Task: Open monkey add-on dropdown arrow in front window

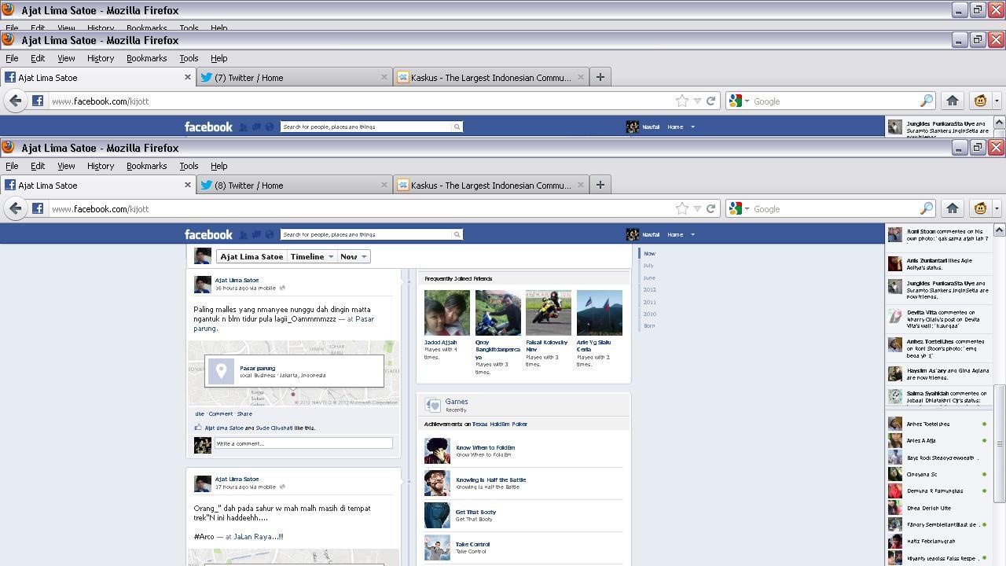Action: [997, 208]
